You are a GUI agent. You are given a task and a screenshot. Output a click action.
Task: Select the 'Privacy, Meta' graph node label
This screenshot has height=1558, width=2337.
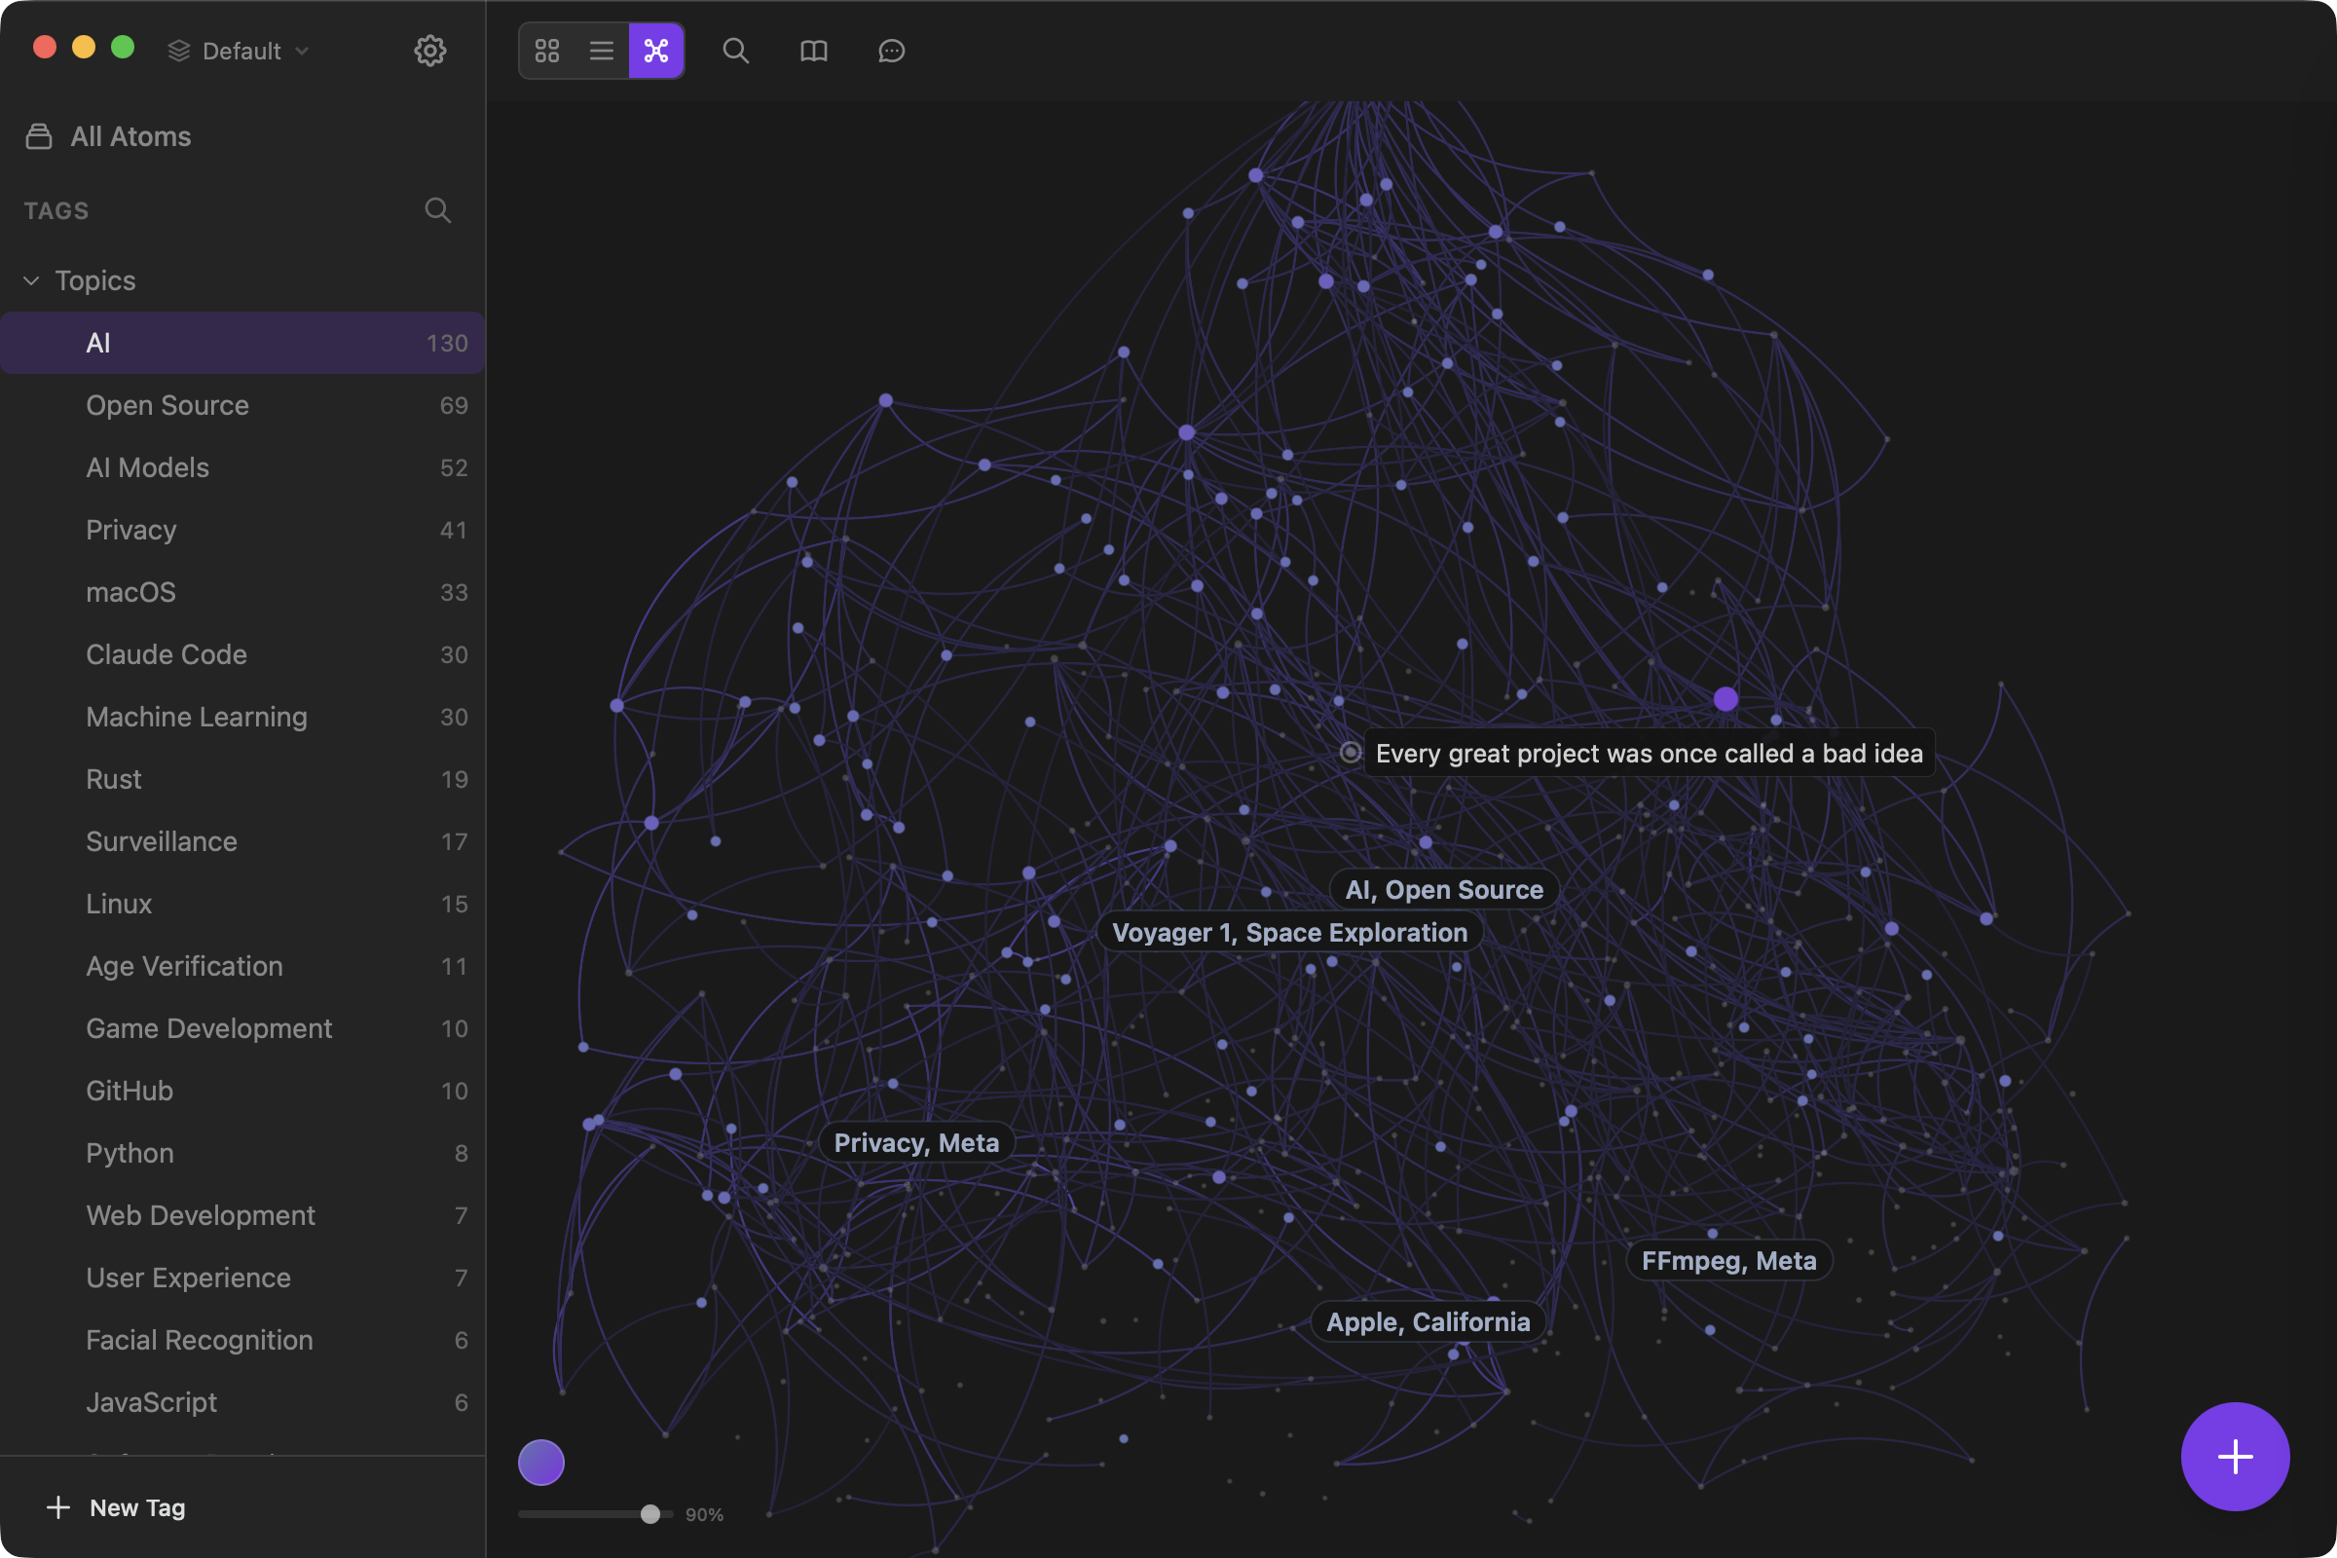pos(915,1141)
